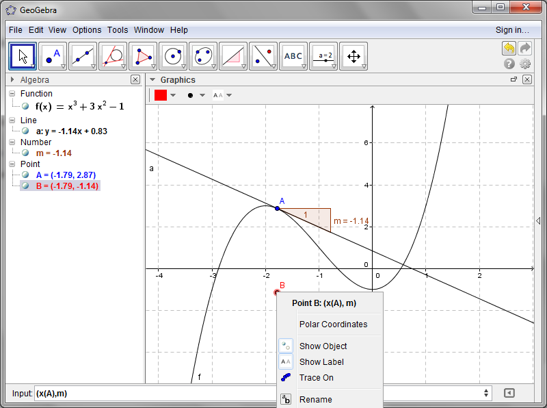The image size is (547, 408).
Task: Open the input bar symbol dropdown
Action: [x=486, y=394]
